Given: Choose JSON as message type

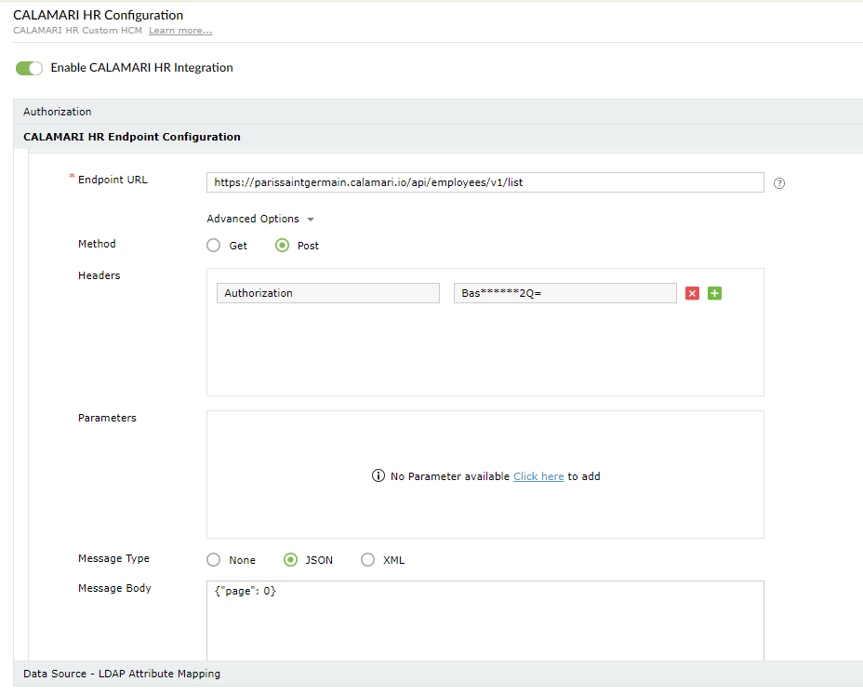Looking at the screenshot, I should point(291,560).
